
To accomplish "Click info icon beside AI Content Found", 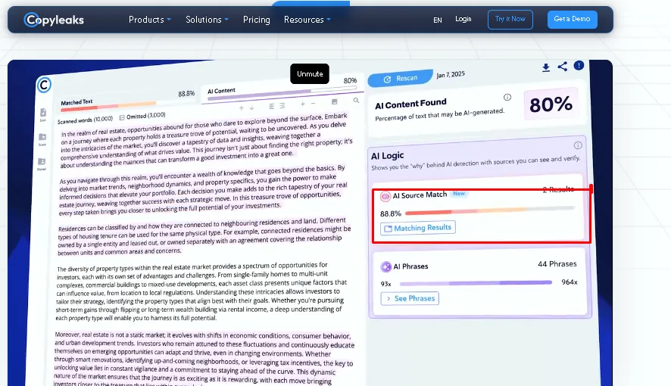I will [x=507, y=97].
